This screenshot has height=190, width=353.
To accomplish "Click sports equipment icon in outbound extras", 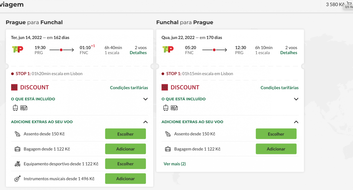I will (17, 164).
